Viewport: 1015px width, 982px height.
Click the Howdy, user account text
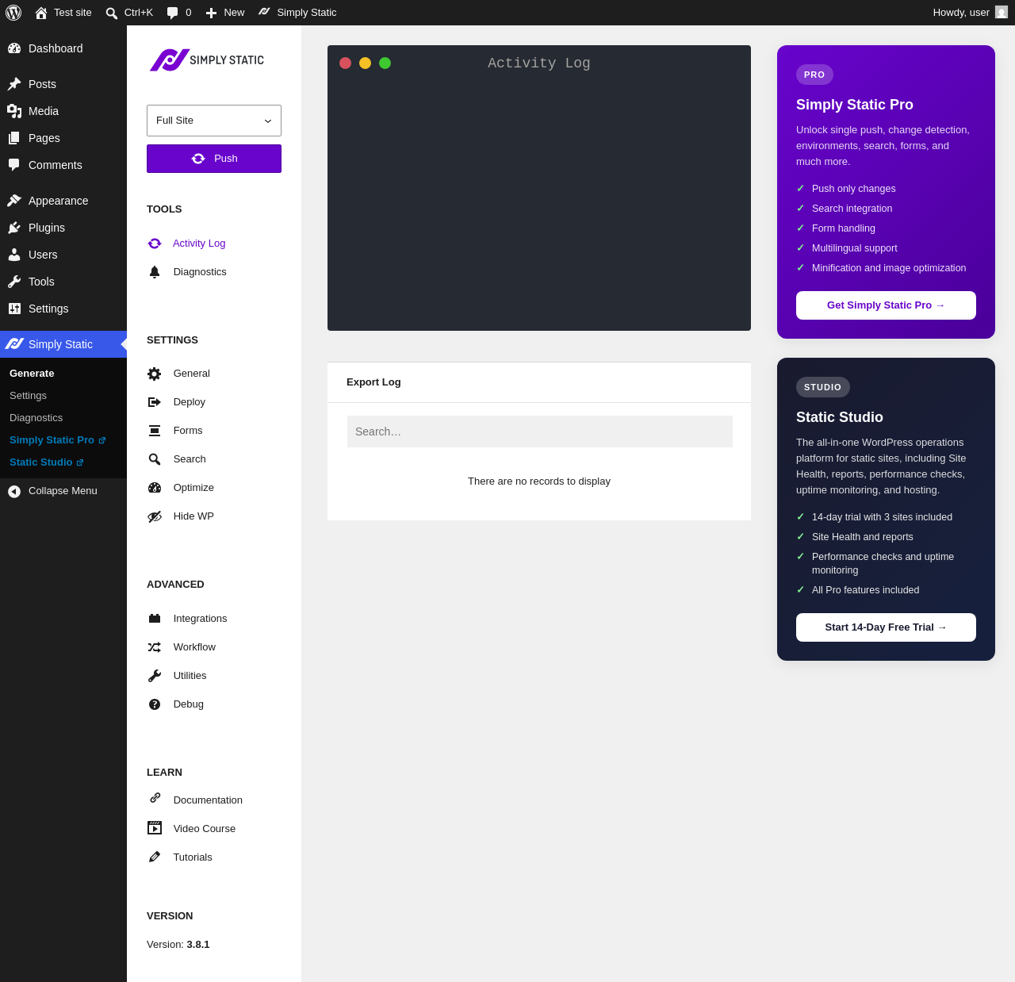961,13
